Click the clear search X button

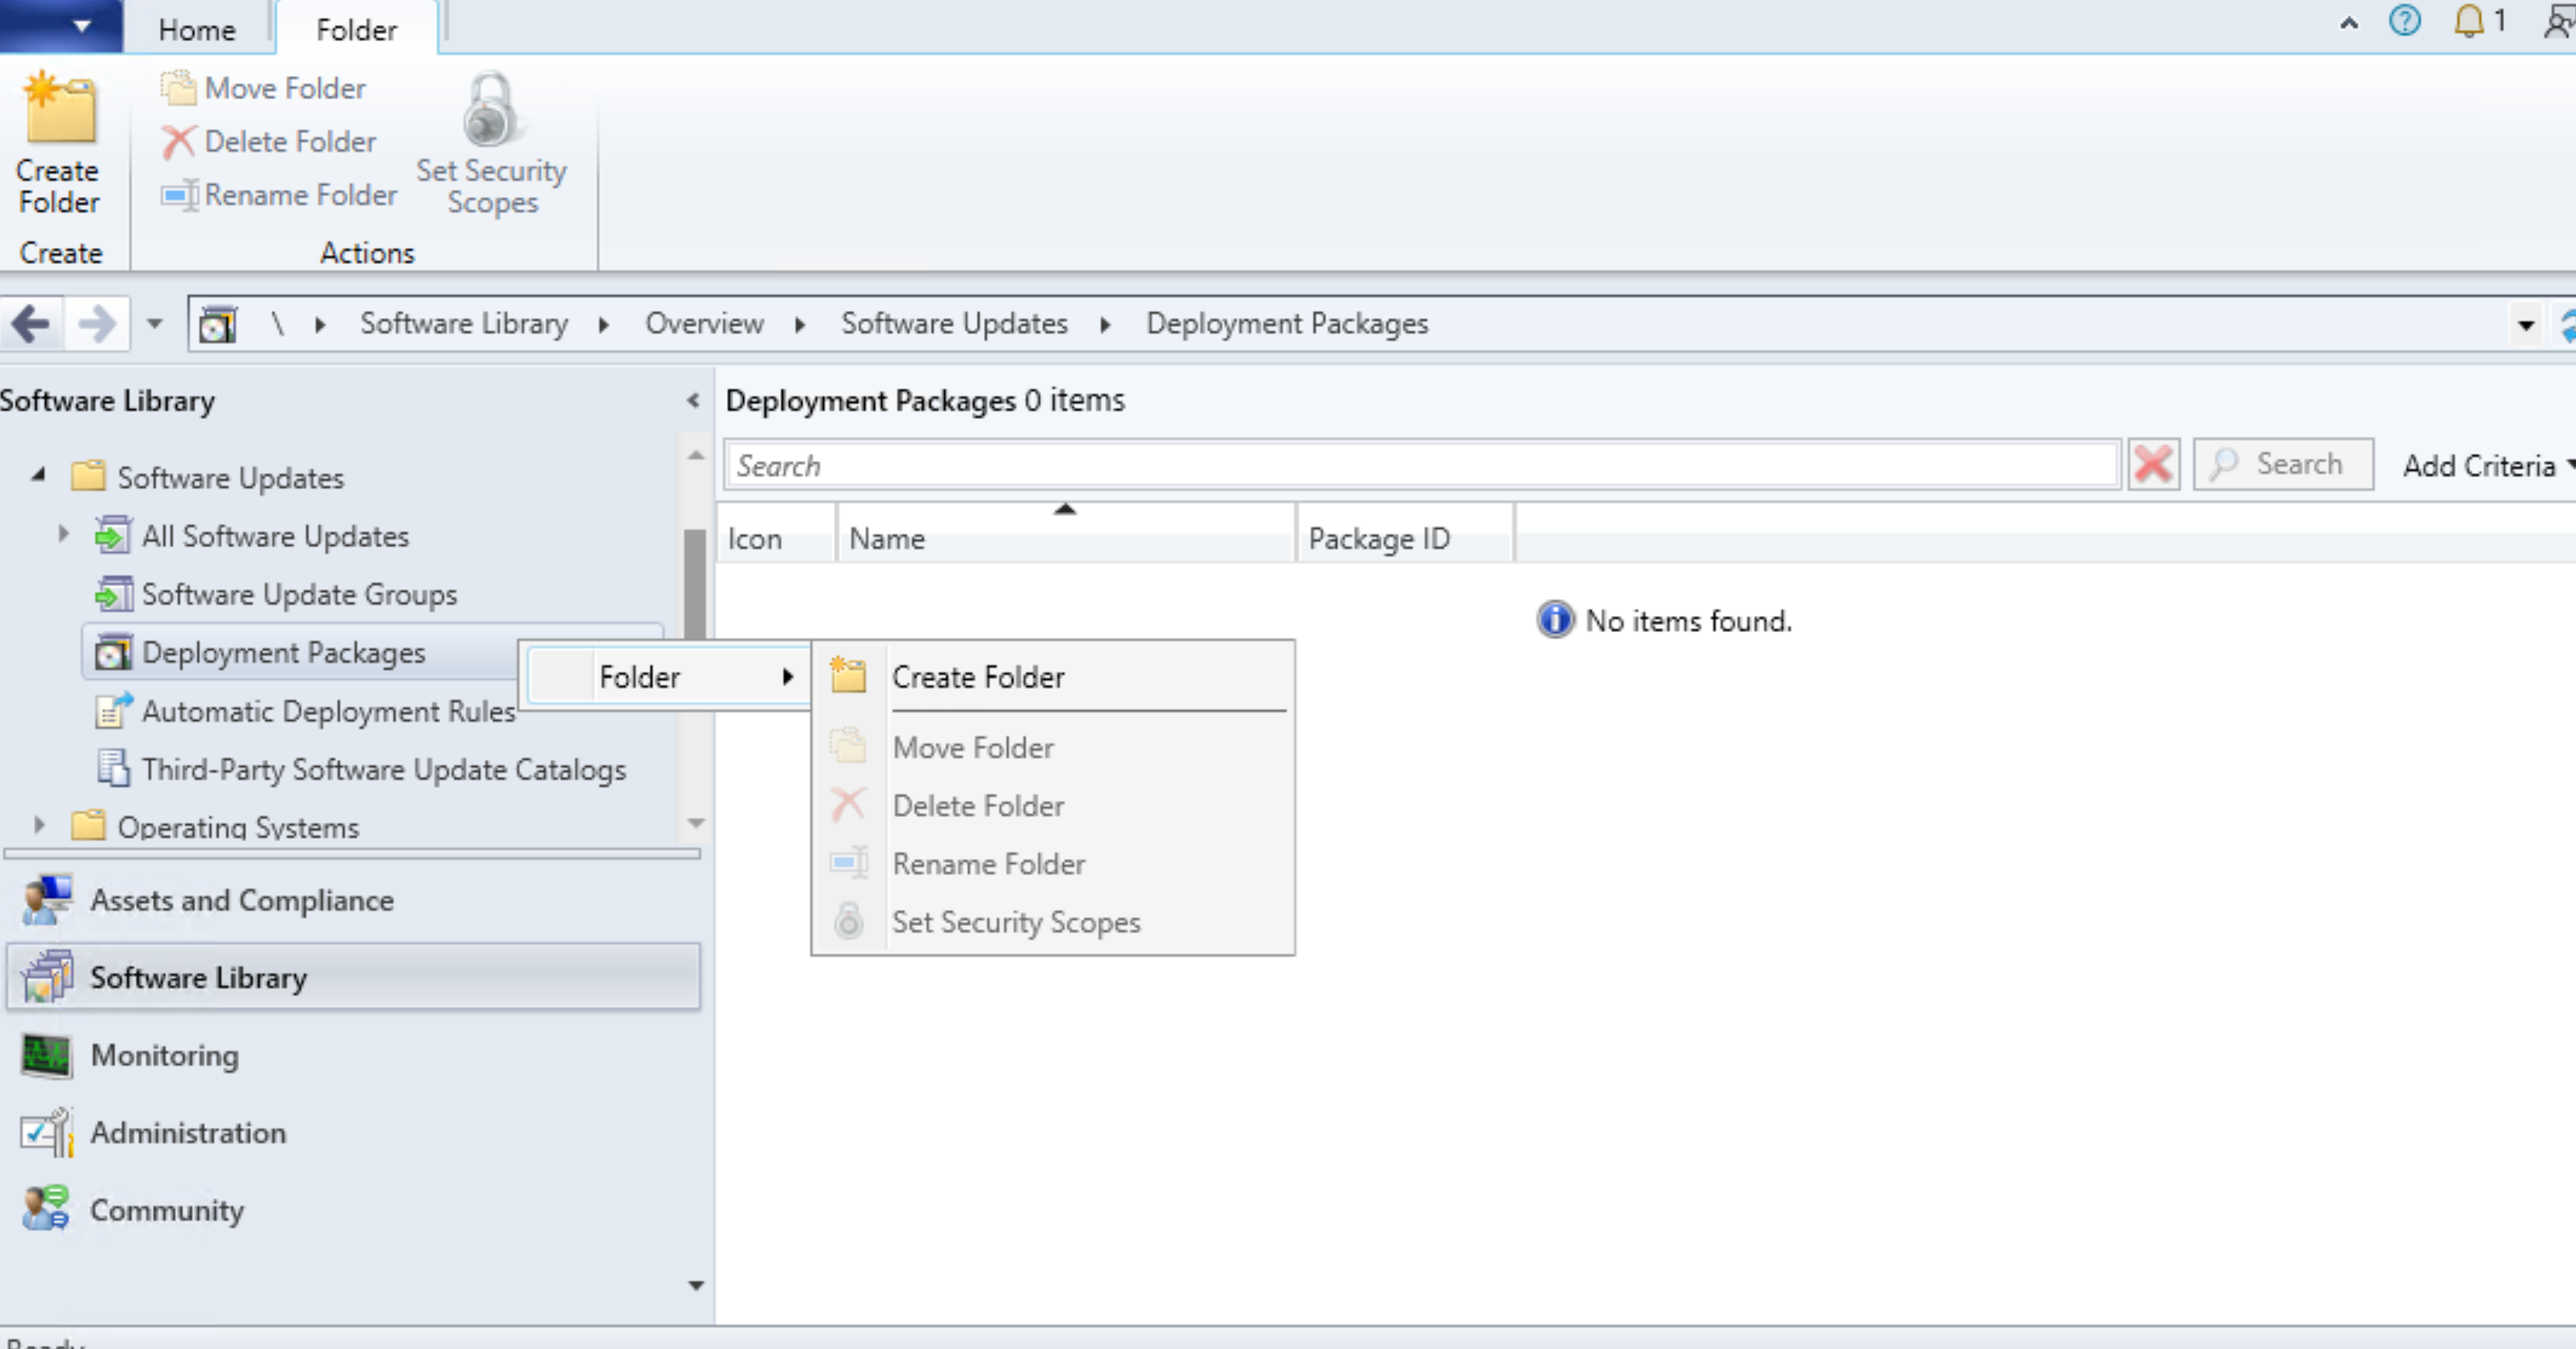(2154, 463)
